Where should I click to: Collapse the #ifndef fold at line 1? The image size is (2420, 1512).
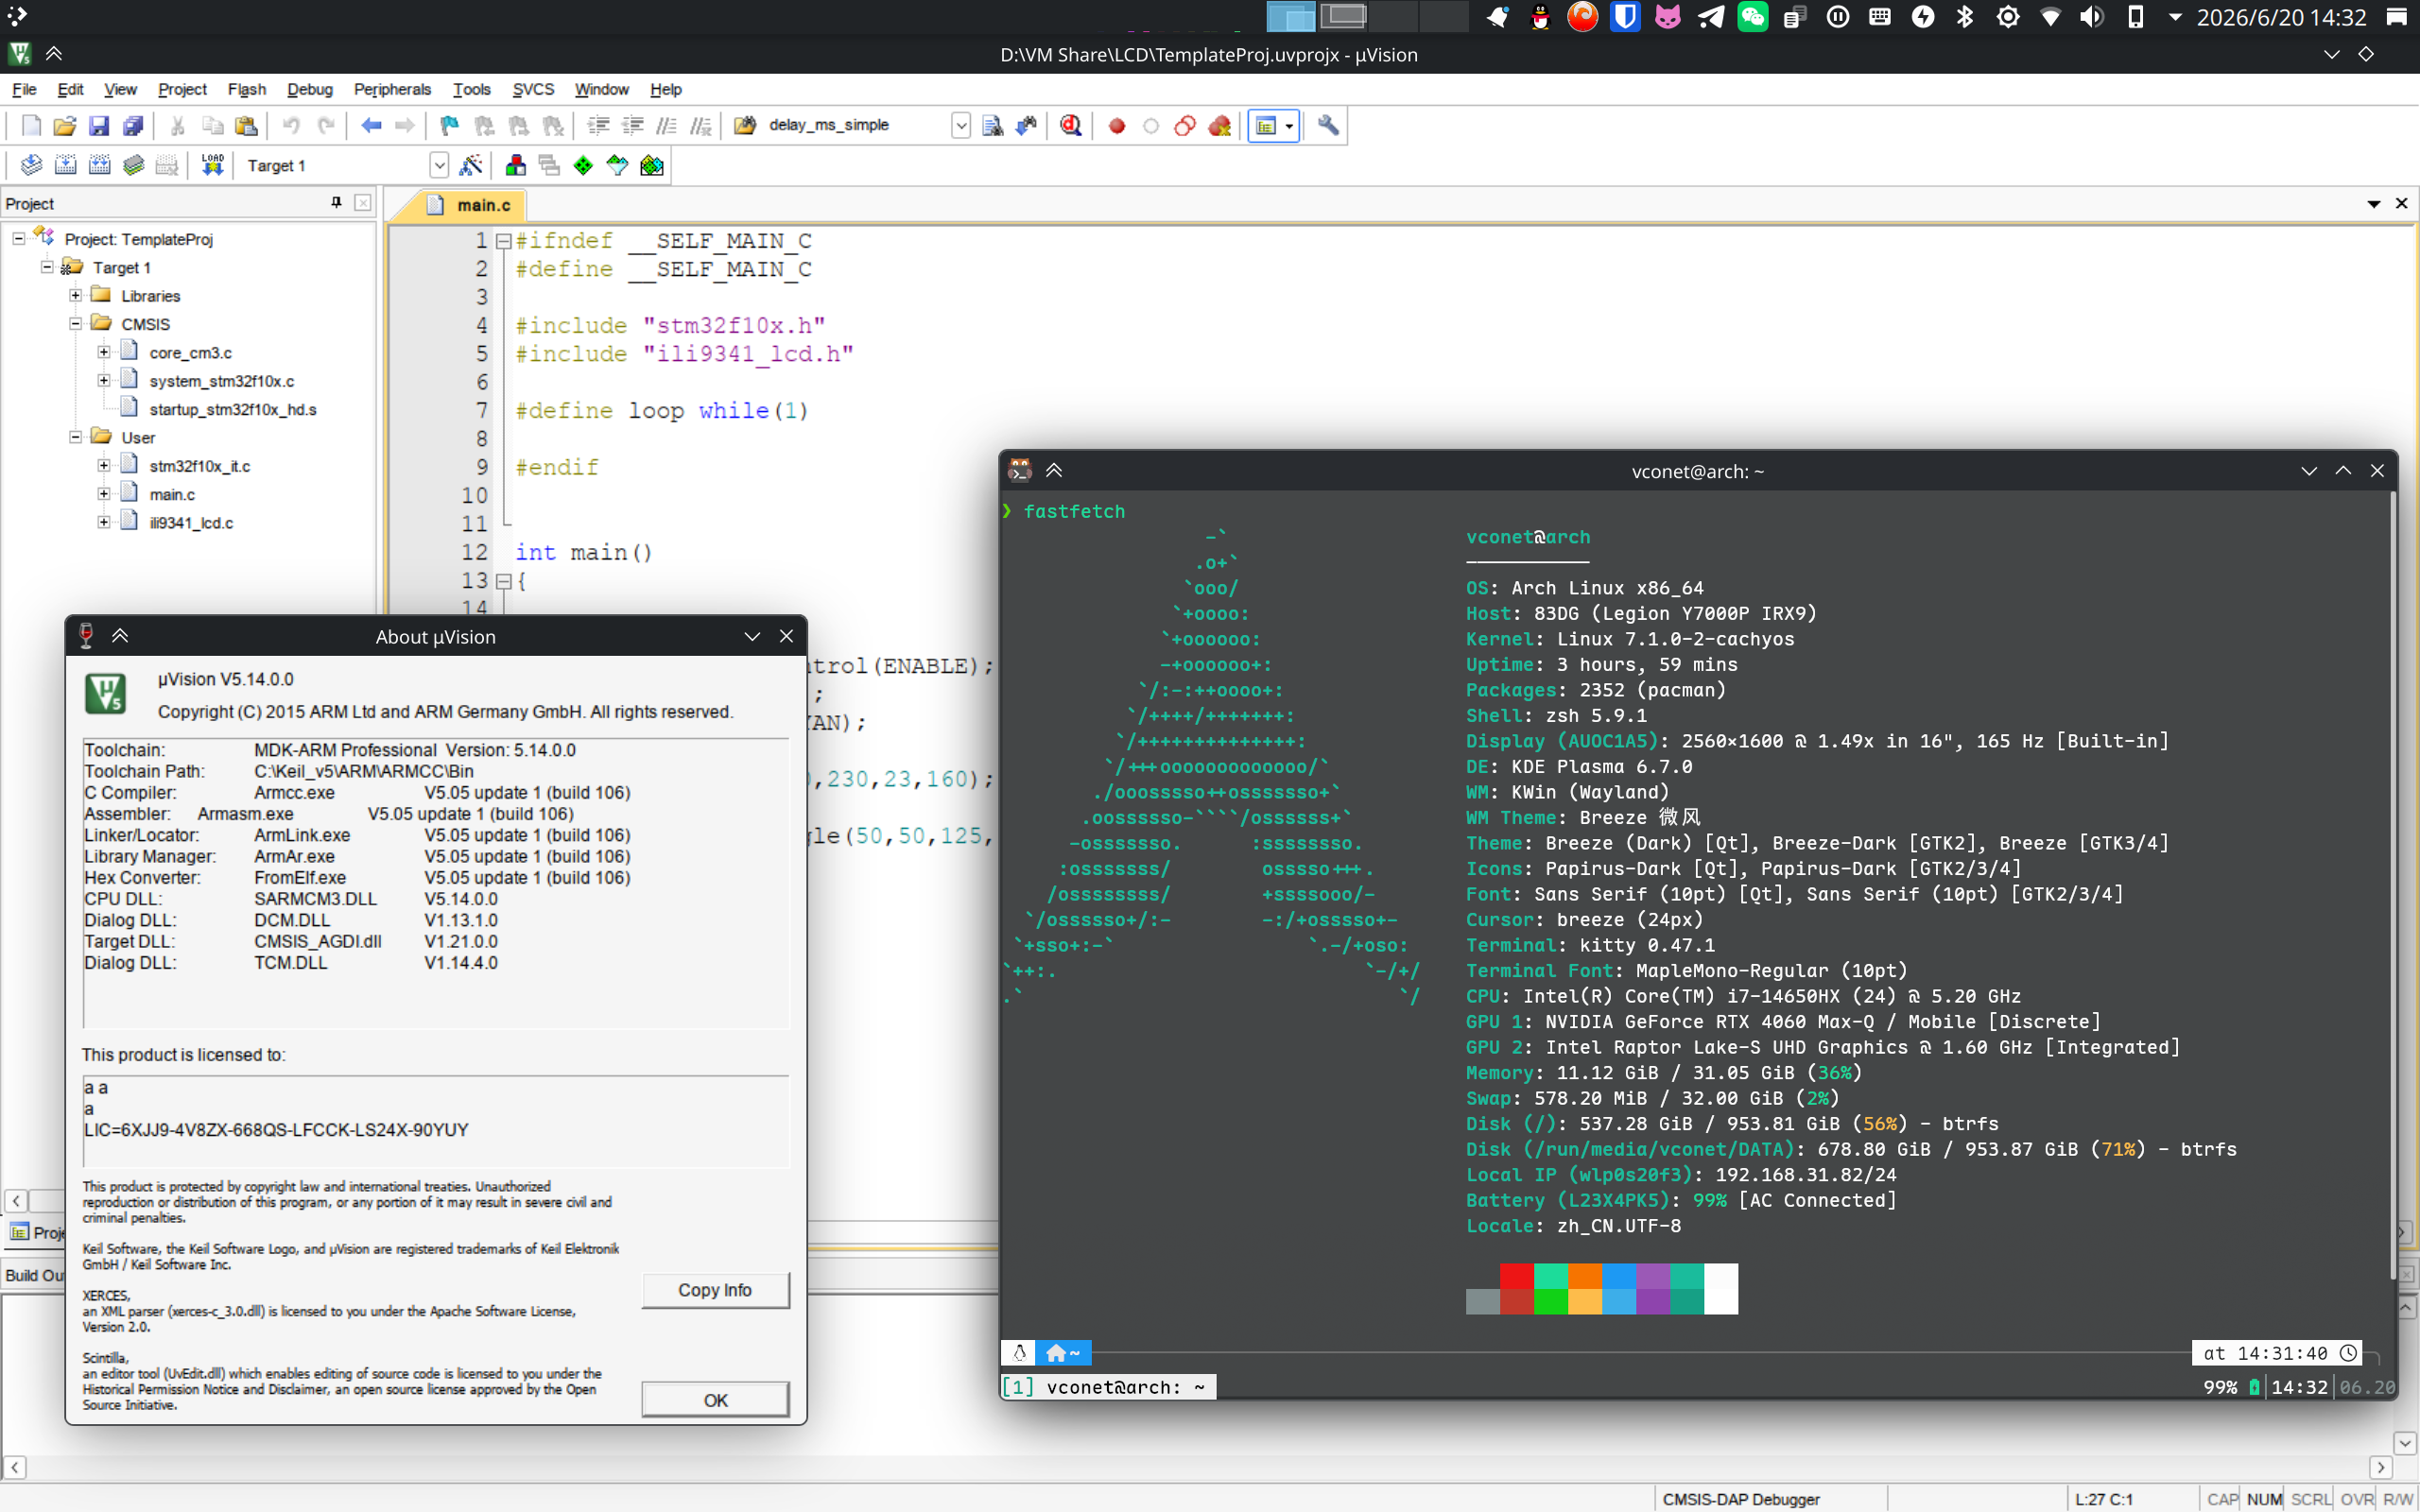(504, 241)
